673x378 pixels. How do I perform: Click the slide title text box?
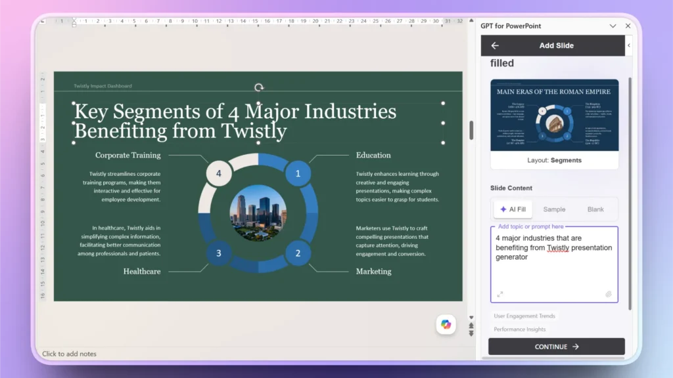[x=258, y=123]
